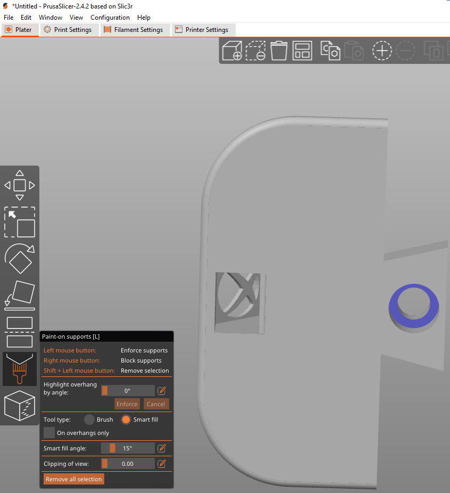
Task: Click the Add instance plus icon
Action: pyautogui.click(x=382, y=50)
